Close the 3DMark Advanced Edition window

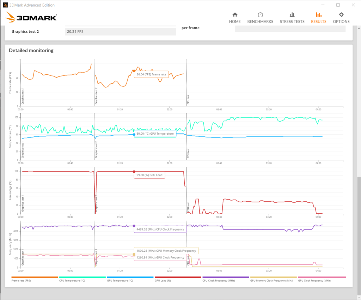(353, 5)
